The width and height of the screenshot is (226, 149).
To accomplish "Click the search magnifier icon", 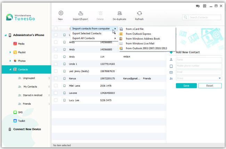I will point(185,17).
